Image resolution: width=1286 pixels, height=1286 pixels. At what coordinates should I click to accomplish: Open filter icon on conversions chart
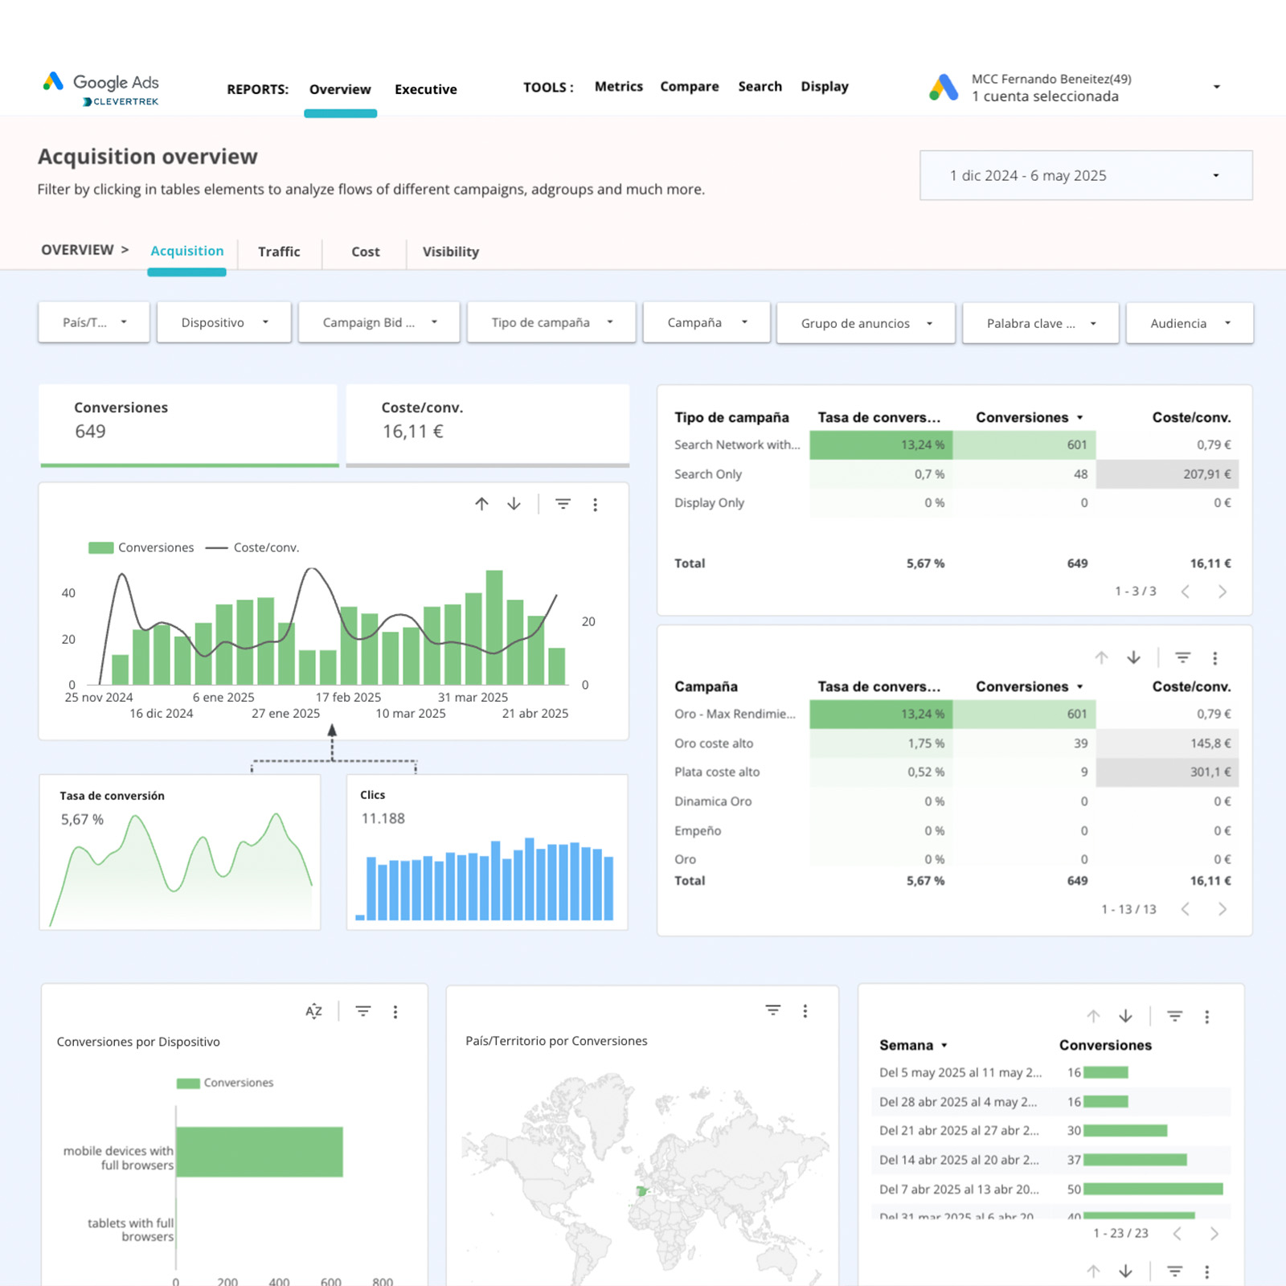pos(563,504)
